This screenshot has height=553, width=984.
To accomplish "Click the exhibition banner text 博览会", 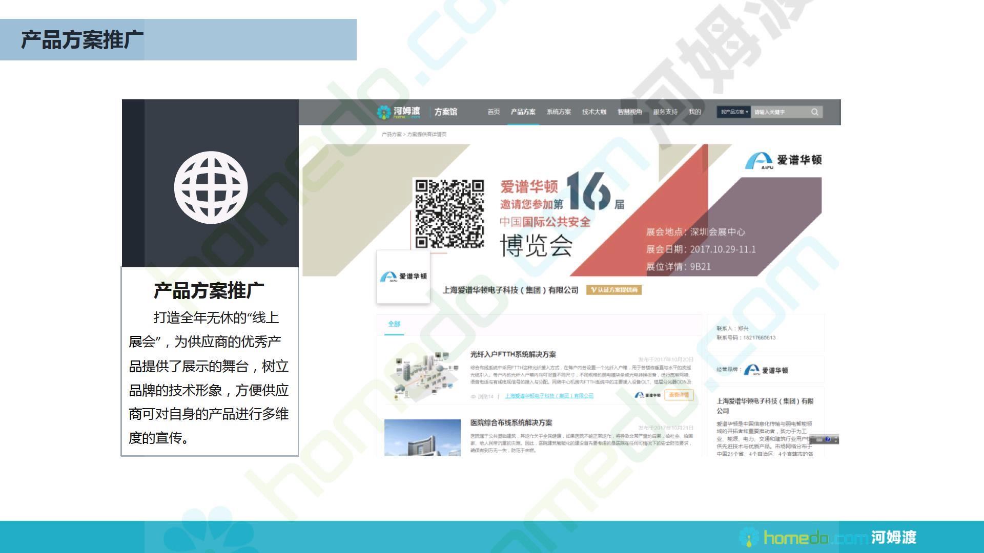I will point(536,246).
